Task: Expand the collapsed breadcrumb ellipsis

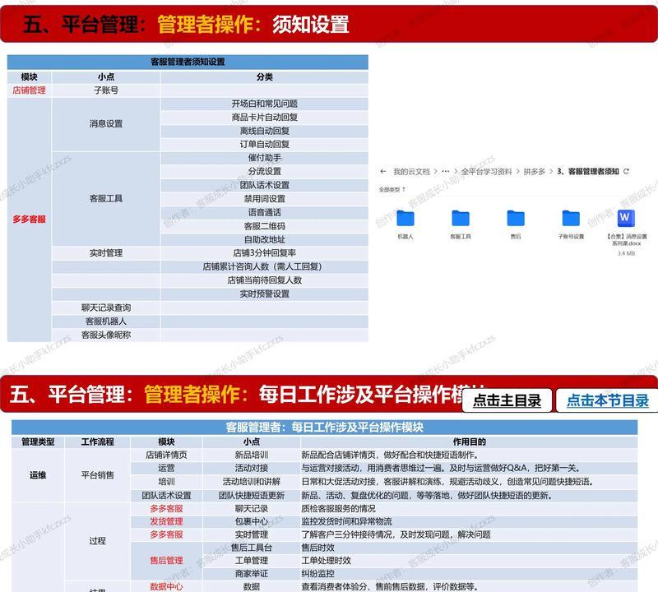Action: coord(446,171)
